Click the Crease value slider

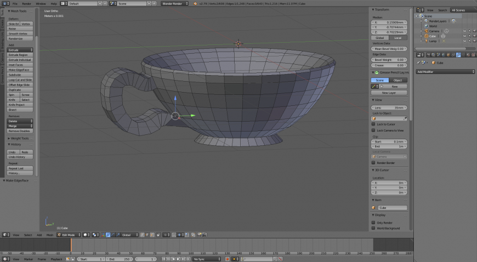click(389, 65)
